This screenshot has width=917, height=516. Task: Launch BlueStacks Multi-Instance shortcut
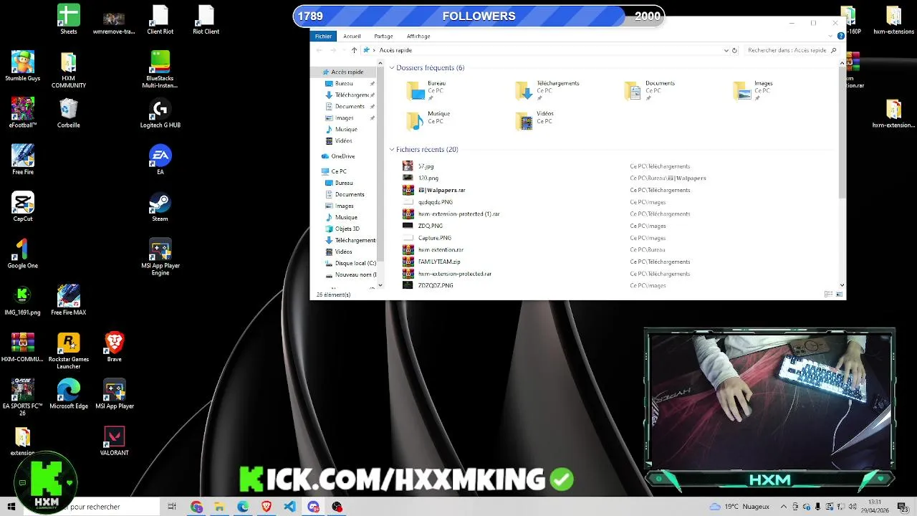coord(160,70)
